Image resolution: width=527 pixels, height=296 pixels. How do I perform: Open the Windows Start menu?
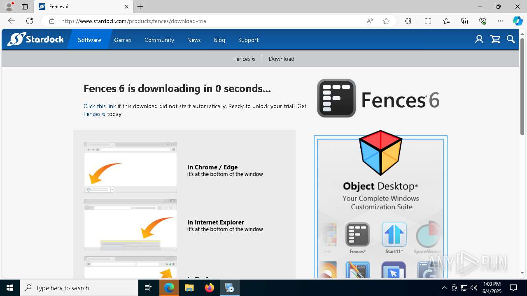(10, 288)
